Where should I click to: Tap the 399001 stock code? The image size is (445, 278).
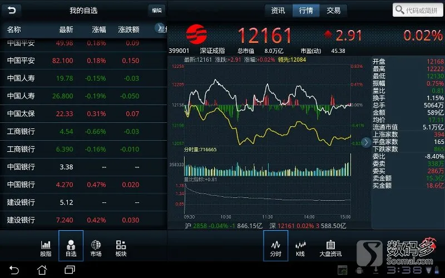pos(179,51)
